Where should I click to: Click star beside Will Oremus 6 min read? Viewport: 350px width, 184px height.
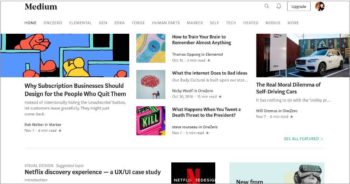[x=291, y=117]
